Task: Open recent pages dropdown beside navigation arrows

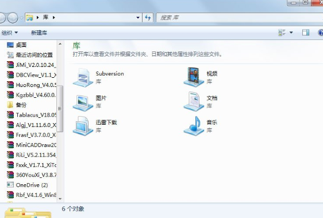Action: pyautogui.click(x=21, y=18)
